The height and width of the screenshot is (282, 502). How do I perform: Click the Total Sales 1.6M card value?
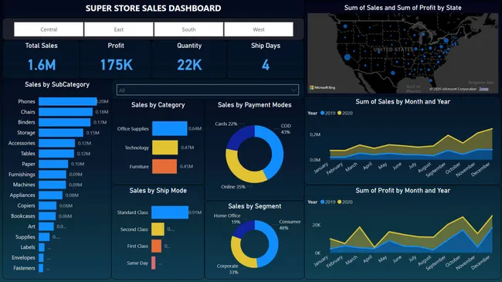[42, 65]
